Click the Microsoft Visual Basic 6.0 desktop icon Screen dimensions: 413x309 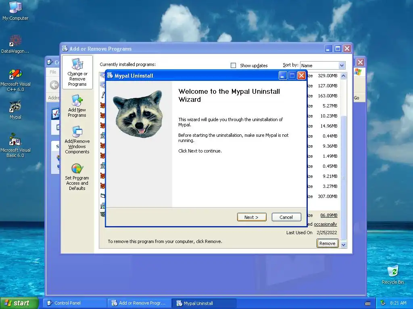tap(15, 145)
